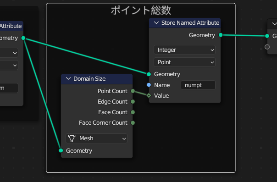Screen dimensions: 277x182
Task: Click the left node's text field
Action: 9,88
